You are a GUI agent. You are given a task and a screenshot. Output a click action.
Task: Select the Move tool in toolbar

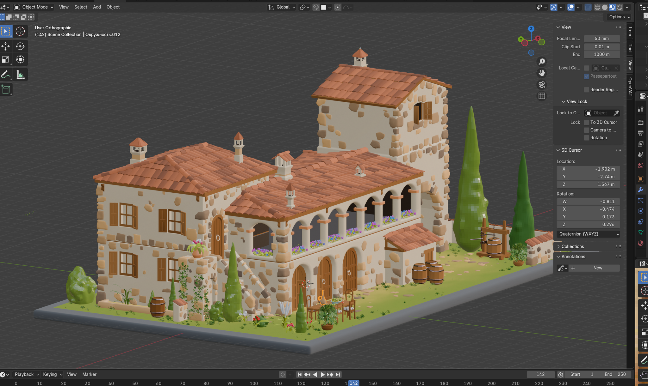tap(6, 46)
